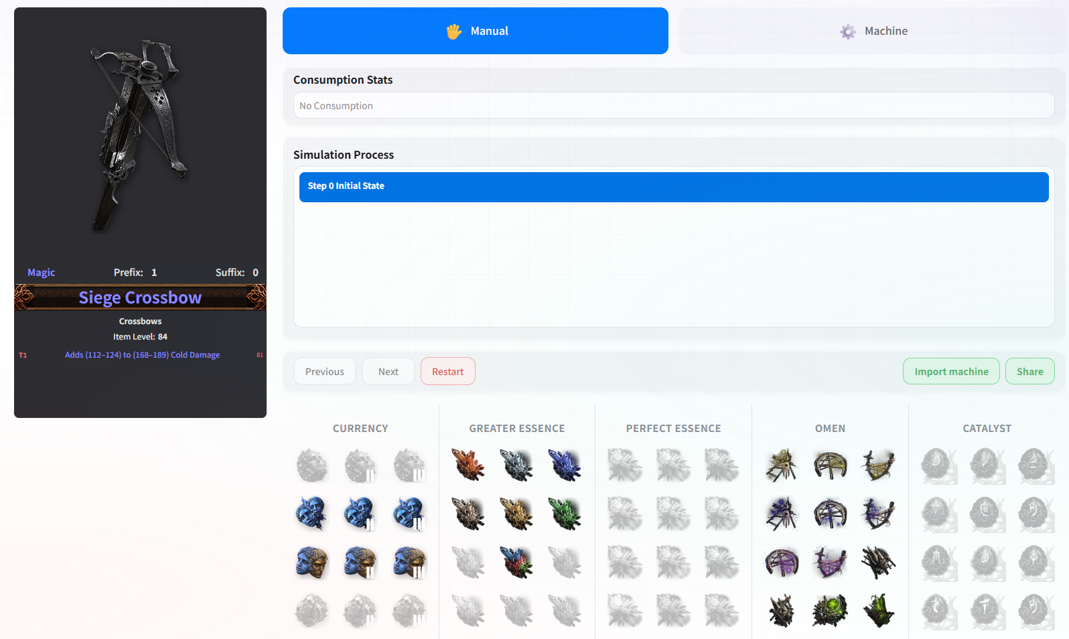1069x639 pixels.
Task: Apply the tier III Regal Orb
Action: (x=409, y=562)
